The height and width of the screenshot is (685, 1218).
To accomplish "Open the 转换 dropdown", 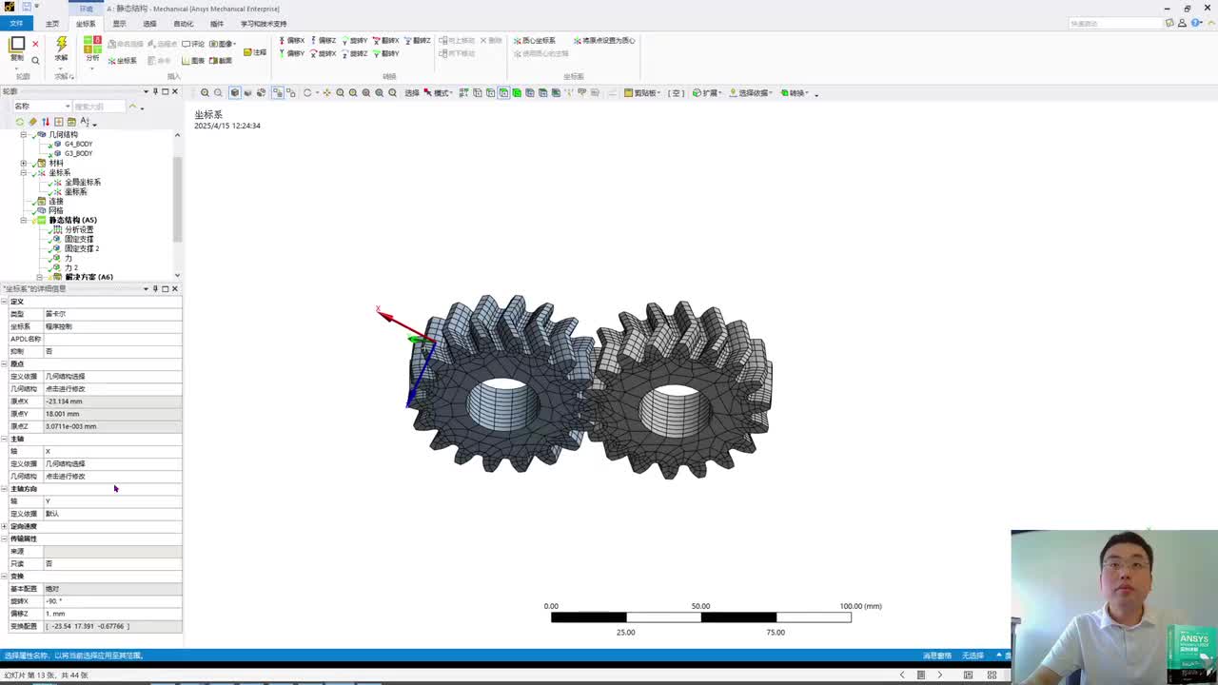I will [795, 93].
